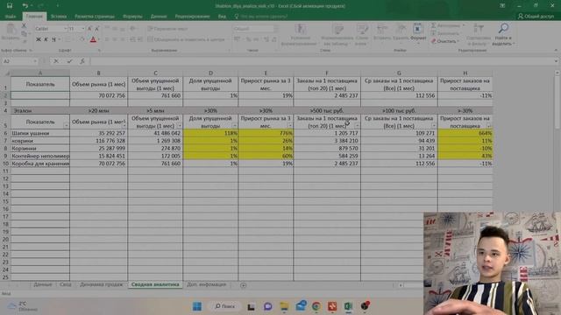The width and height of the screenshot is (561, 315).
Task: Switch to the Данные ribbon tab
Action: 159,17
